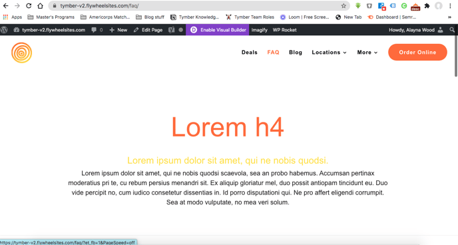Open the Dashboard Semrush bookmark
458x245 pixels.
click(x=392, y=17)
